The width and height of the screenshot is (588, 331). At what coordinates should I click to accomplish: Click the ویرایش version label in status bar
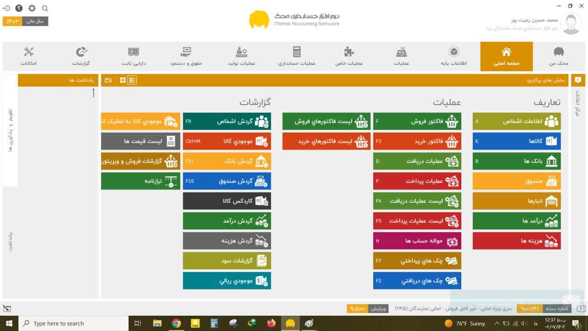(379, 308)
